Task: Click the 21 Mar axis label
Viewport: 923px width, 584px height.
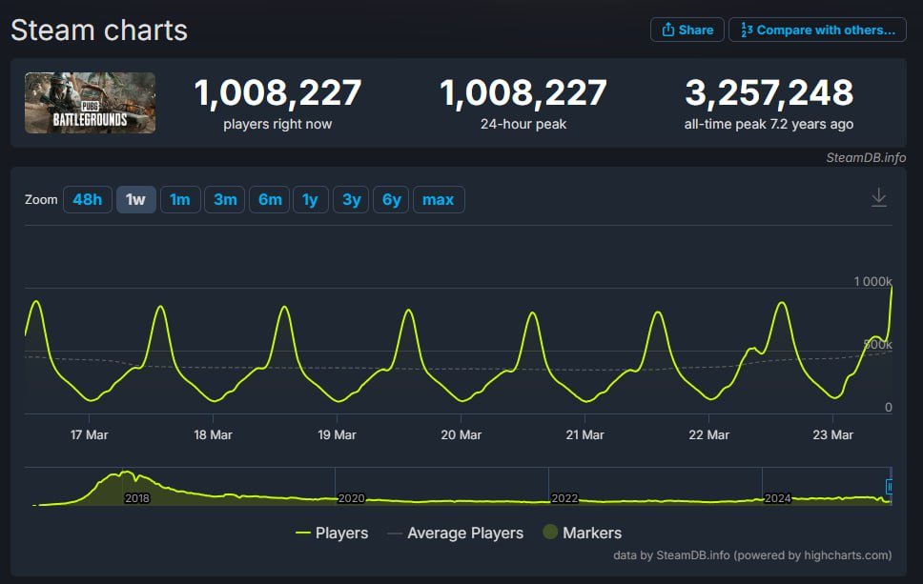Action: (585, 434)
